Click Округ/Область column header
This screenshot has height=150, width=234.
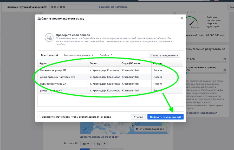click(135, 63)
